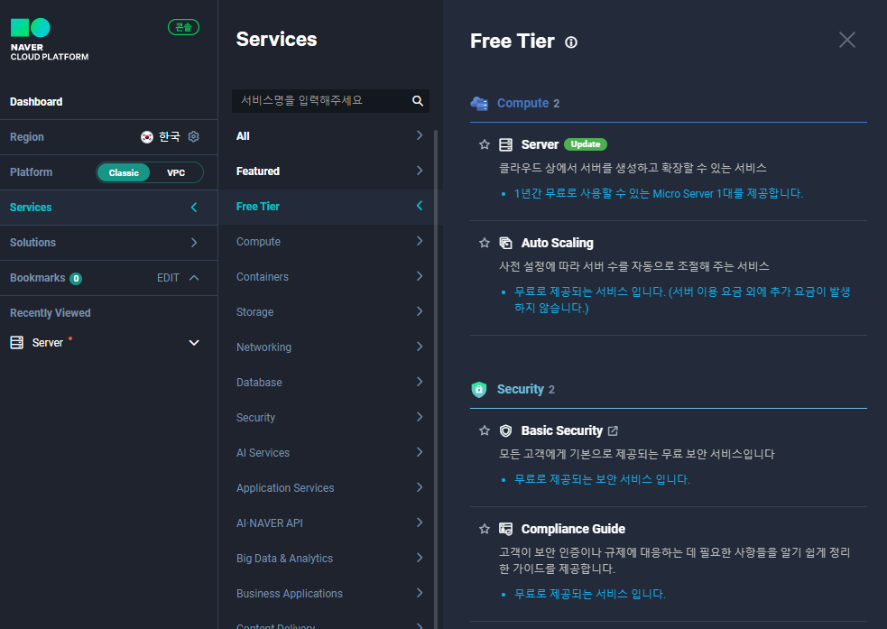The height and width of the screenshot is (629, 887).
Task: Click the Auto Scaling service icon
Action: coord(505,244)
